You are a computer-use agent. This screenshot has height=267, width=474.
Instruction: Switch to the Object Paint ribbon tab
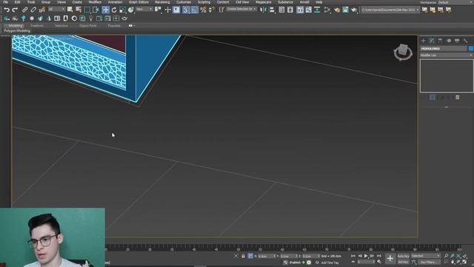[87, 26]
